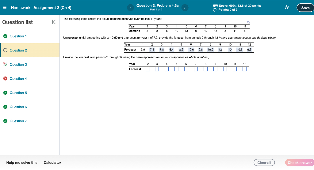Click smoothing forecast value 10.6
The height and width of the screenshot is (170, 314).
pos(191,50)
